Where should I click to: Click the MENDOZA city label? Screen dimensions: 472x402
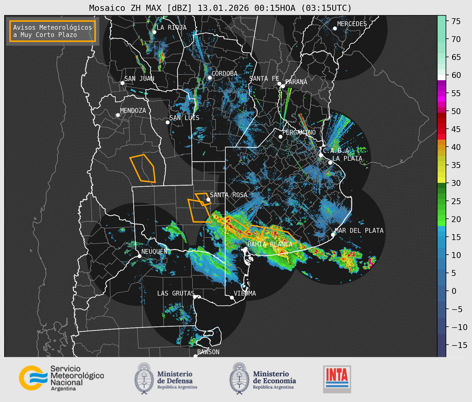tap(133, 111)
